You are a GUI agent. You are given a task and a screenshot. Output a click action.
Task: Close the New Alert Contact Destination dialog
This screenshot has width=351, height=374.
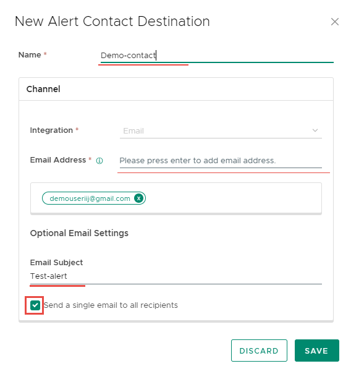[x=334, y=22]
